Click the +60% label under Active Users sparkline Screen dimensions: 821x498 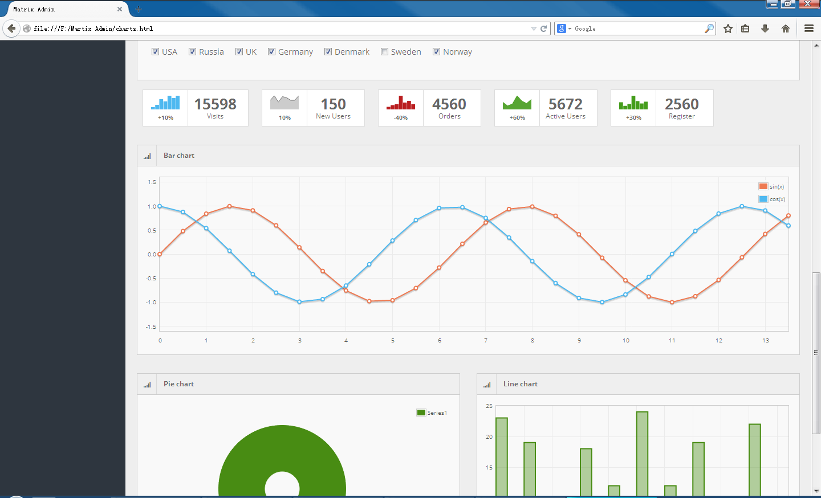click(517, 118)
